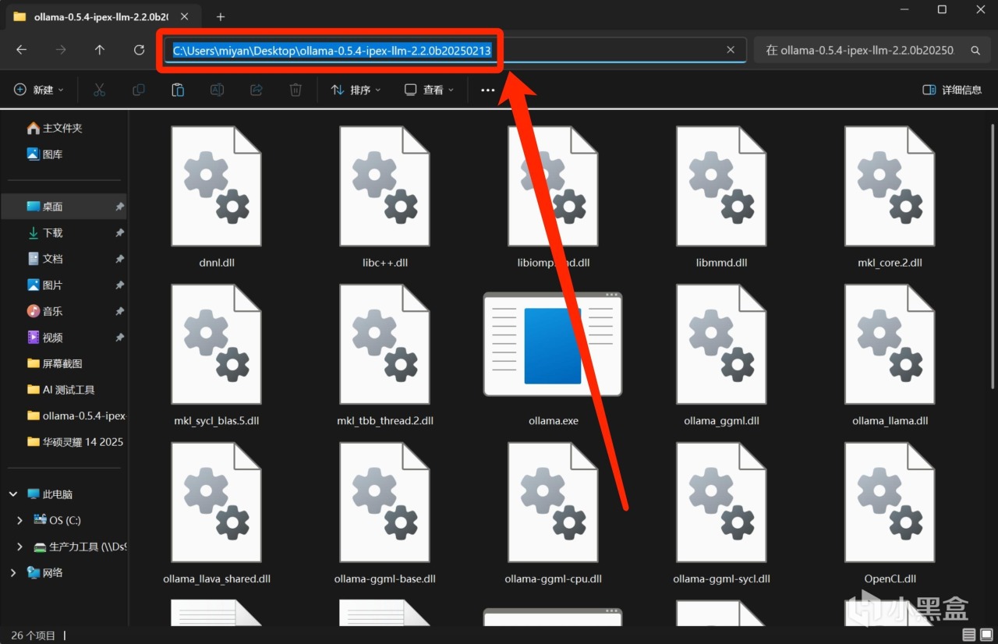Expand the OS (C:) drive node
This screenshot has height=644, width=998.
click(x=20, y=520)
